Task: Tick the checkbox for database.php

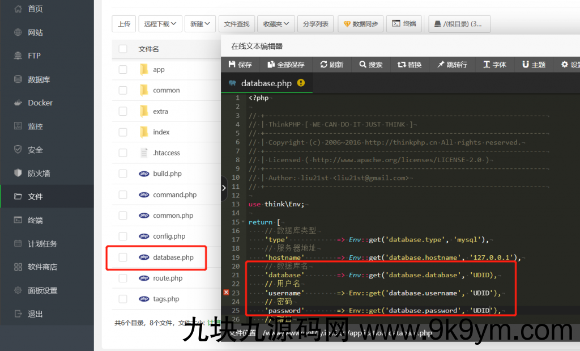Action: pos(123,257)
